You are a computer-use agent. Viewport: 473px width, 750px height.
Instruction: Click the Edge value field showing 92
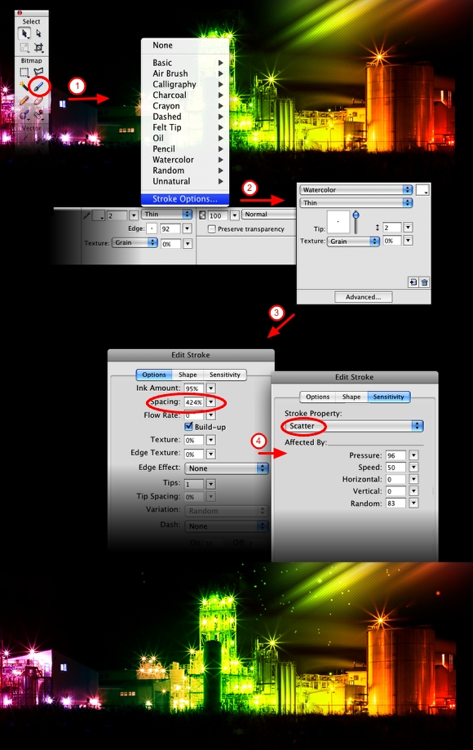pyautogui.click(x=170, y=229)
